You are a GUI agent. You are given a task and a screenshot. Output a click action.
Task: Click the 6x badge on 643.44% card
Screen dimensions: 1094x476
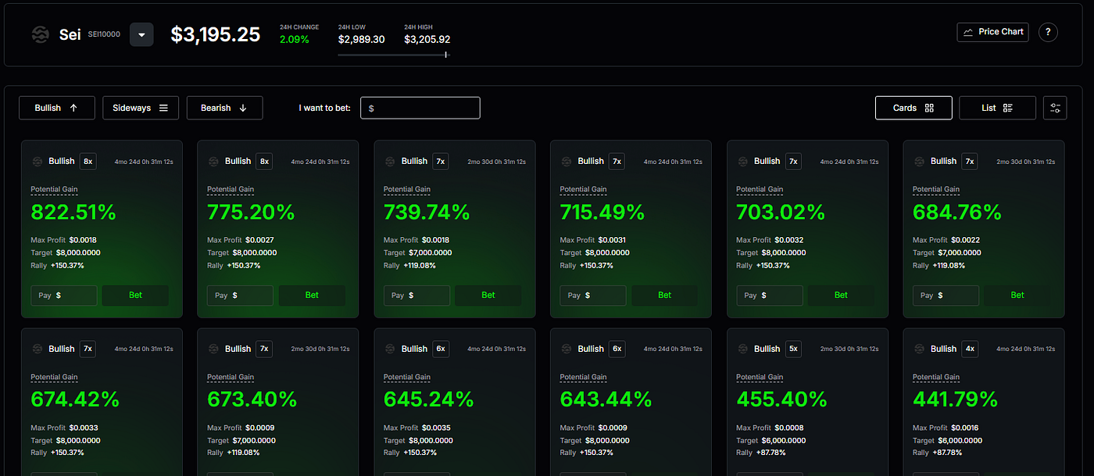(617, 349)
